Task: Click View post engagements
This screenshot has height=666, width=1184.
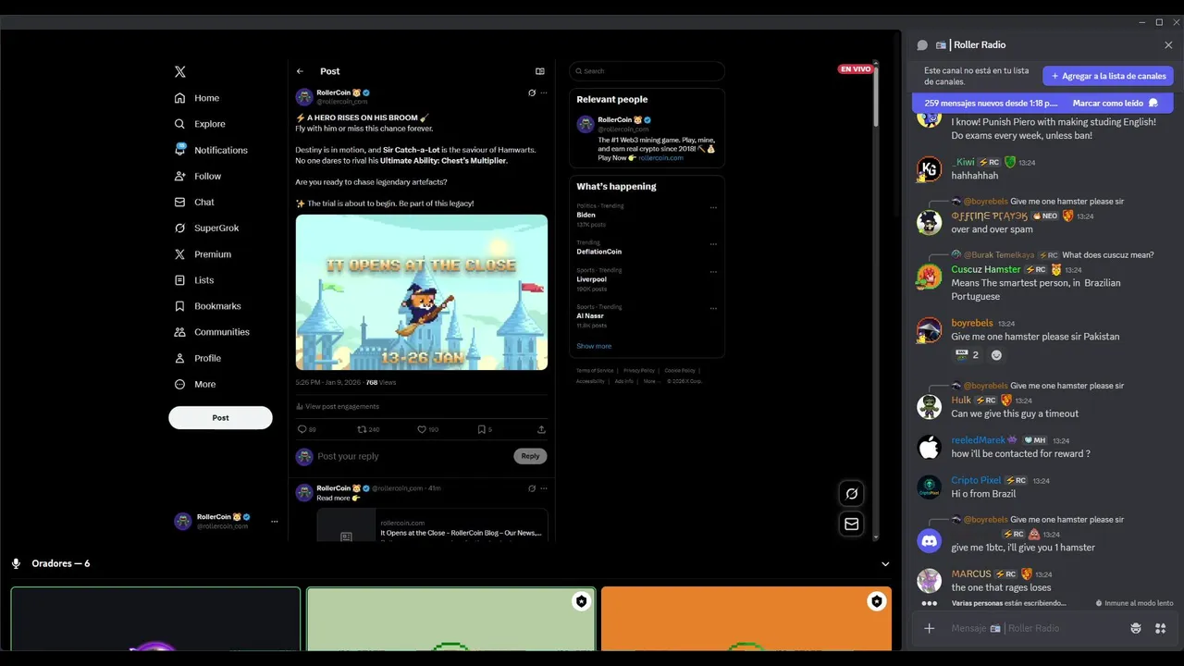Action: [338, 406]
